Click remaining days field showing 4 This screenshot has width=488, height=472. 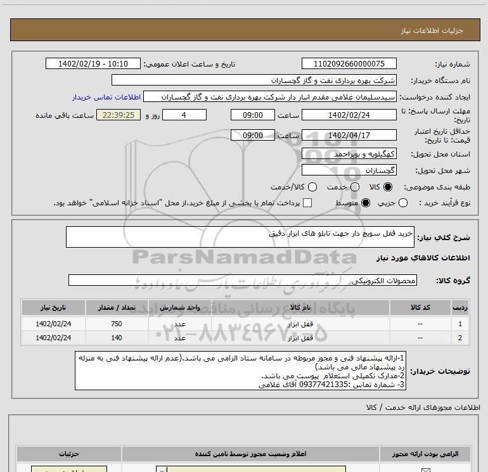(x=184, y=115)
